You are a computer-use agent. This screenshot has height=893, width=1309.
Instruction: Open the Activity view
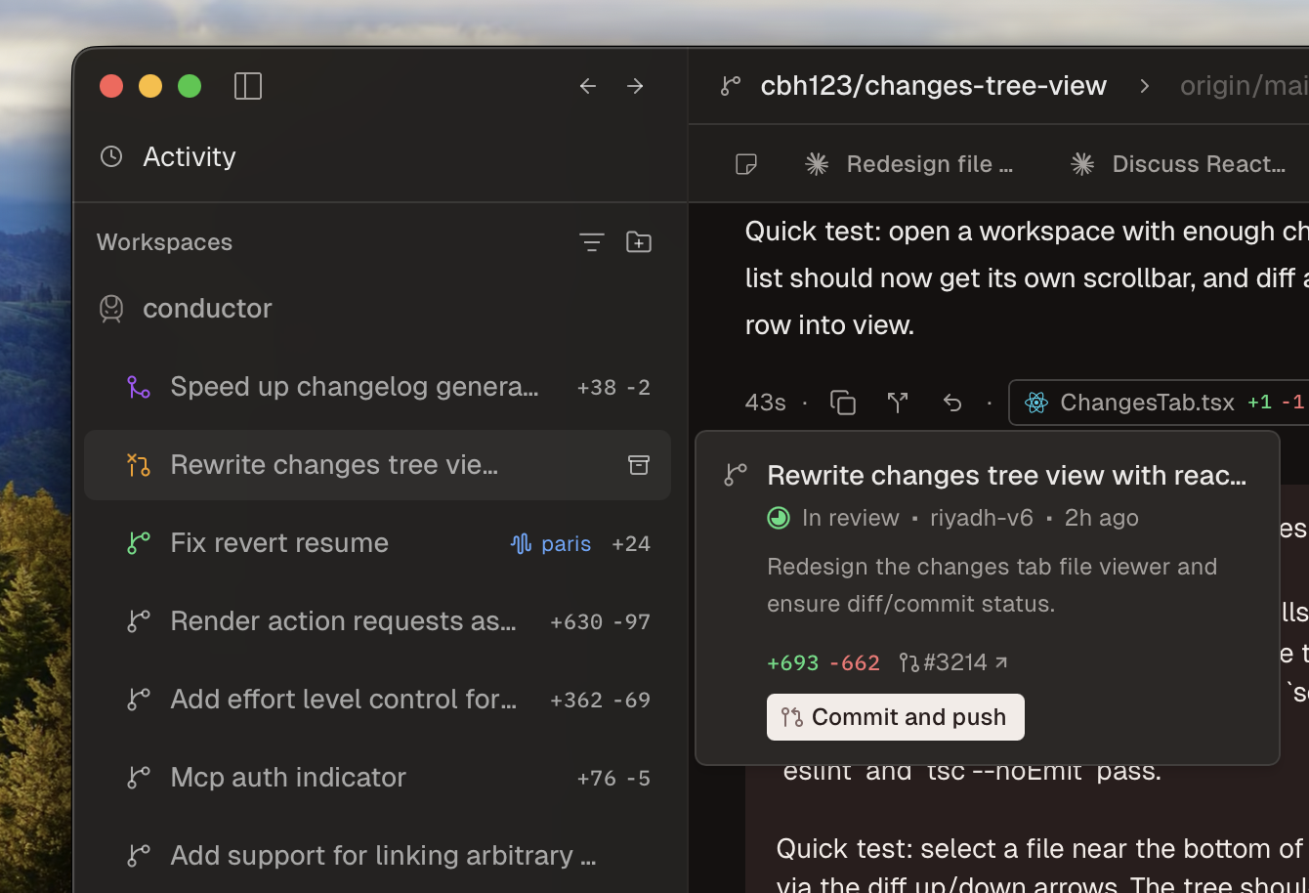click(x=189, y=156)
